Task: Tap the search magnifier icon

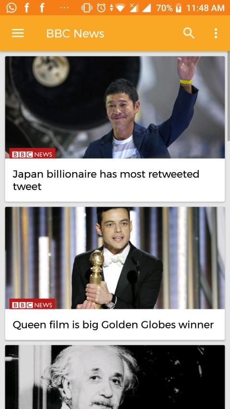Action: tap(188, 33)
